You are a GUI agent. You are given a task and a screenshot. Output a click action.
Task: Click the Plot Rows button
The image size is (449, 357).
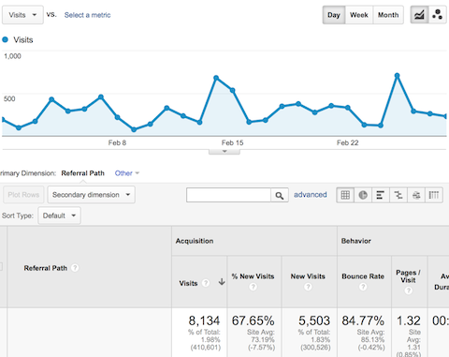(x=23, y=195)
